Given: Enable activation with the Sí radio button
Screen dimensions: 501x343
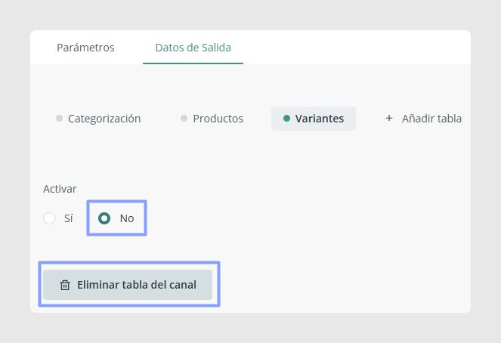Looking at the screenshot, I should (49, 218).
